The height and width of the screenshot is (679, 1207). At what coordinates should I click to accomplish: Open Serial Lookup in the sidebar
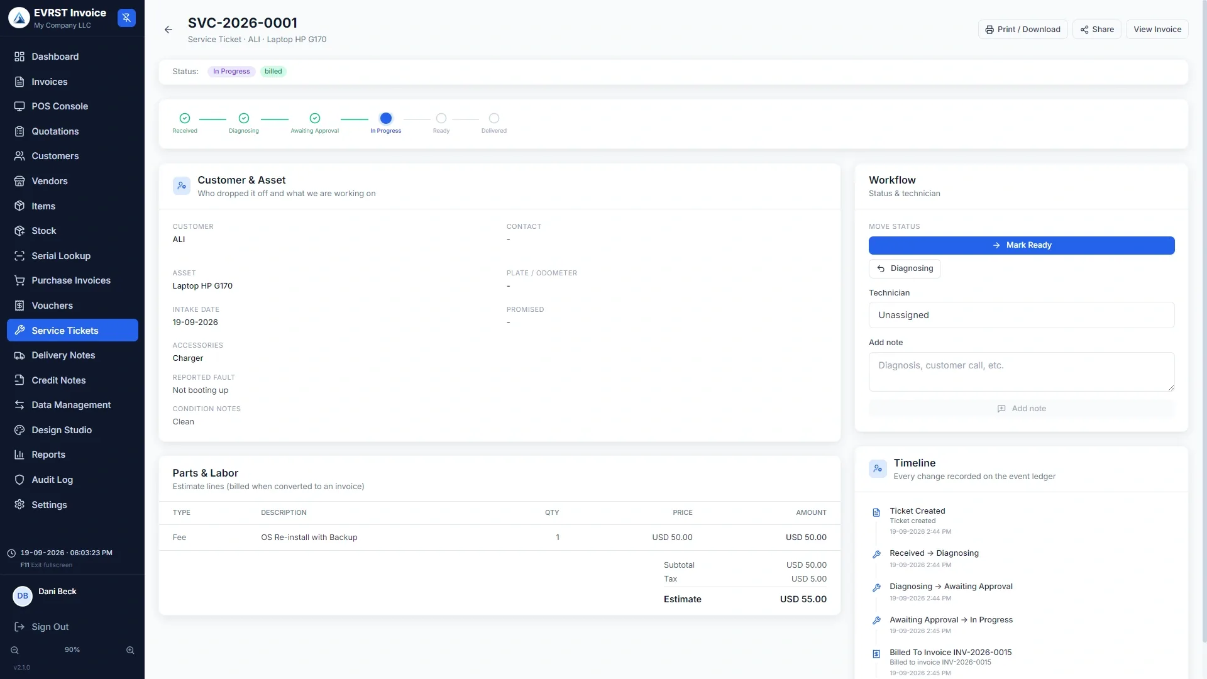click(x=72, y=256)
